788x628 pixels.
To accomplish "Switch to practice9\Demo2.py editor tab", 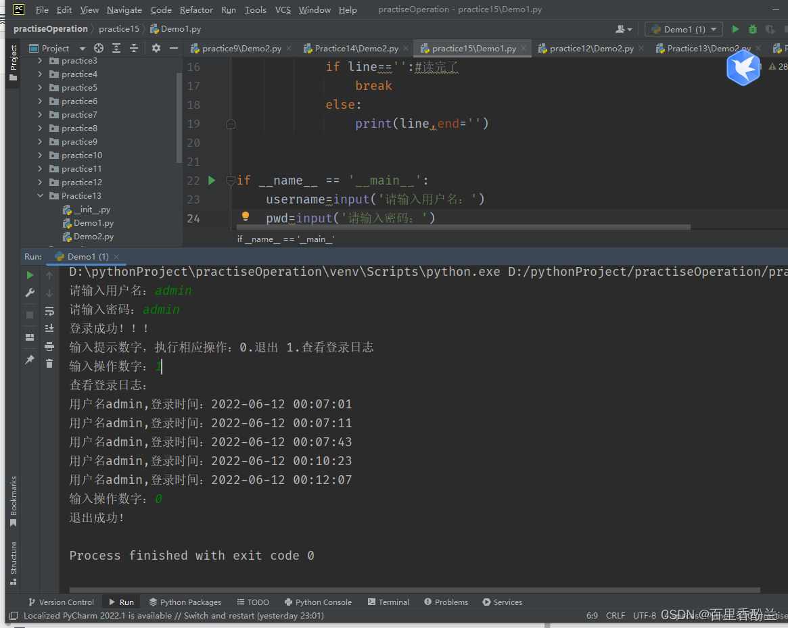I will (x=241, y=48).
